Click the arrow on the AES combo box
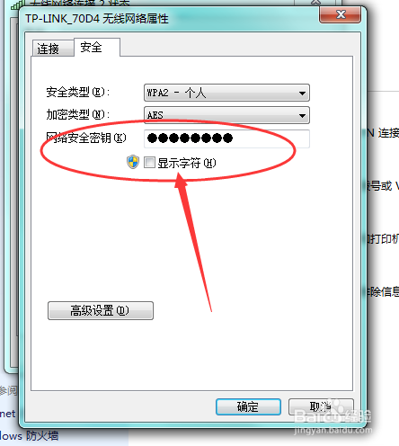Viewport: 399px width, 446px height. pos(302,116)
